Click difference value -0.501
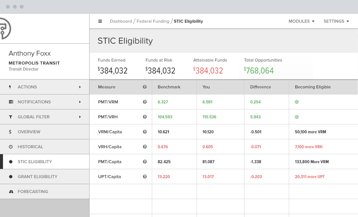 pos(256,132)
